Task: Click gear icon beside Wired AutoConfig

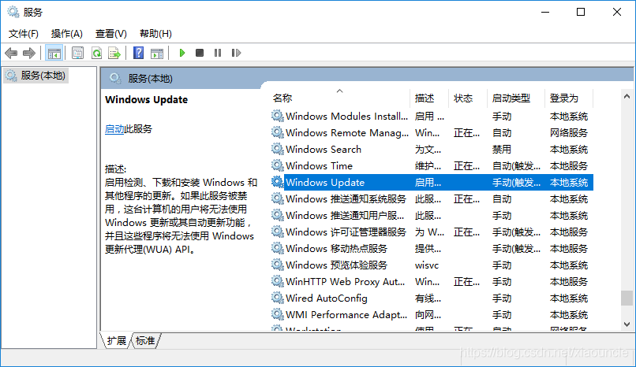Action: [278, 298]
